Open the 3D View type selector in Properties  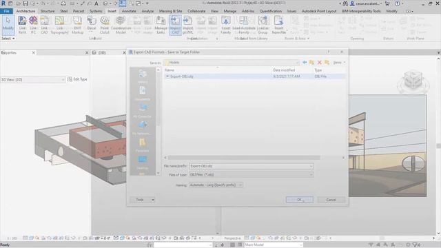point(32,80)
